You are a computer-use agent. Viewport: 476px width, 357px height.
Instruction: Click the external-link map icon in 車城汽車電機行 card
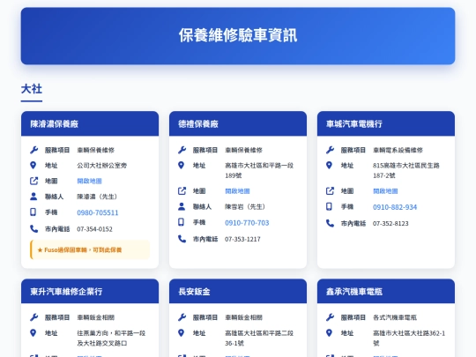pos(330,191)
